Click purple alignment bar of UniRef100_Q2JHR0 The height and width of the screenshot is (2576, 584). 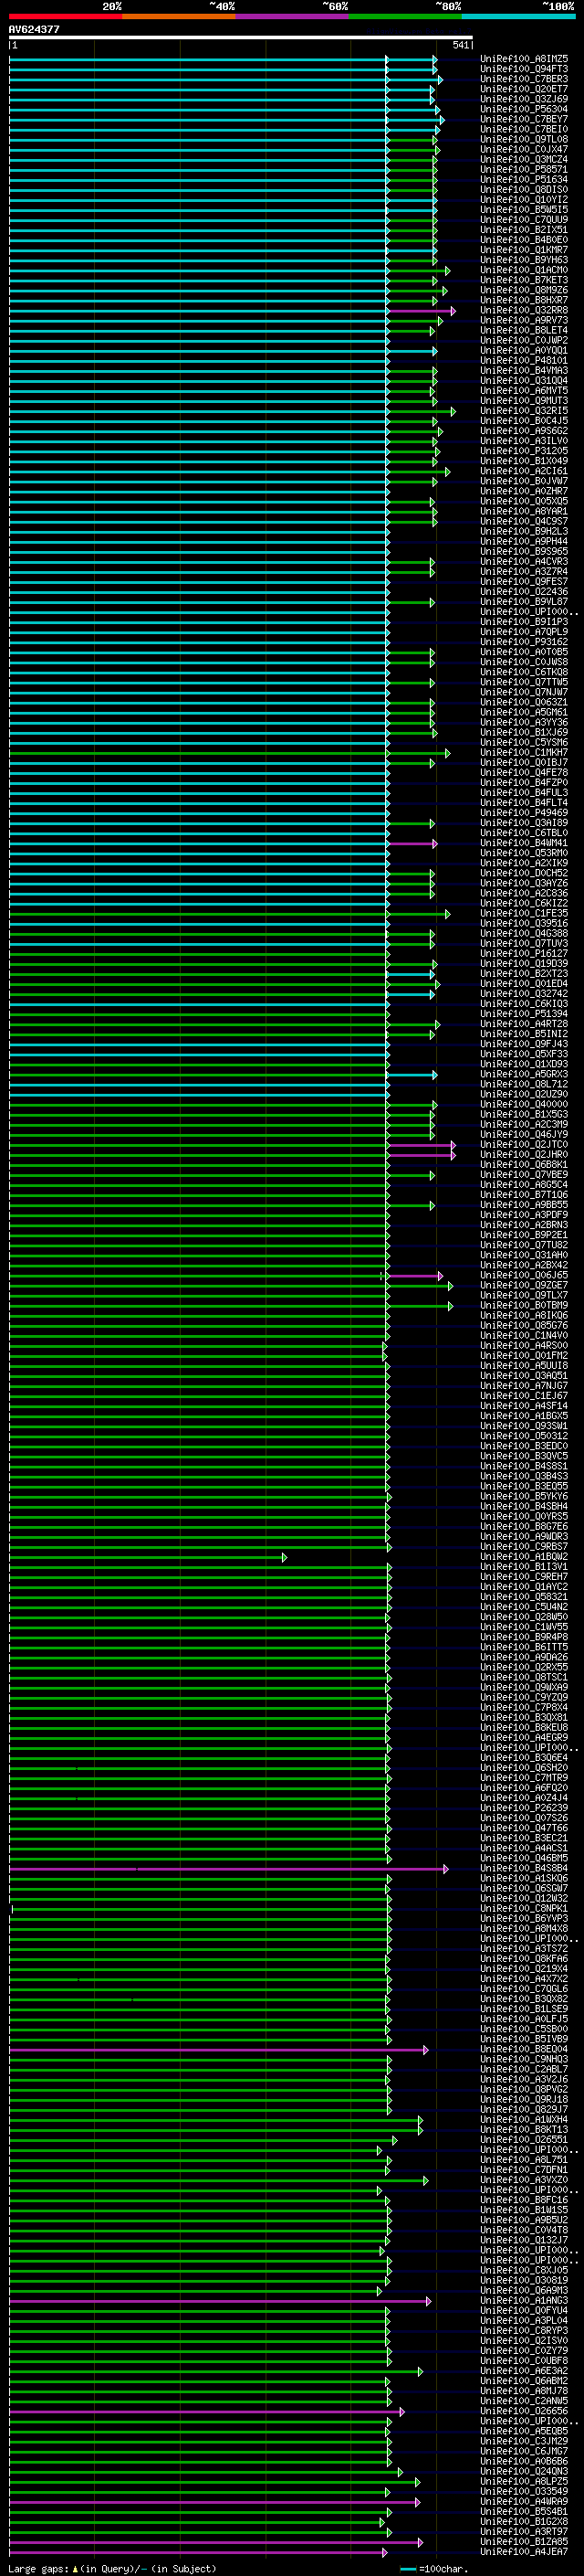coord(421,1155)
